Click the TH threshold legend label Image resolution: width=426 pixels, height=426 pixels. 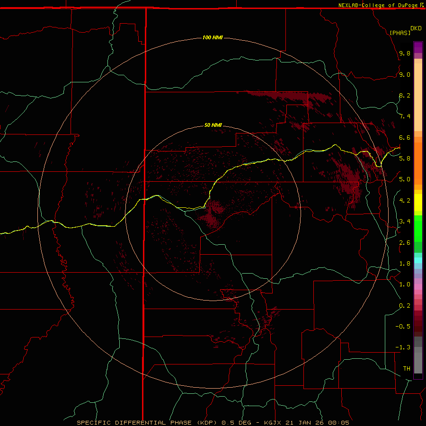407,369
